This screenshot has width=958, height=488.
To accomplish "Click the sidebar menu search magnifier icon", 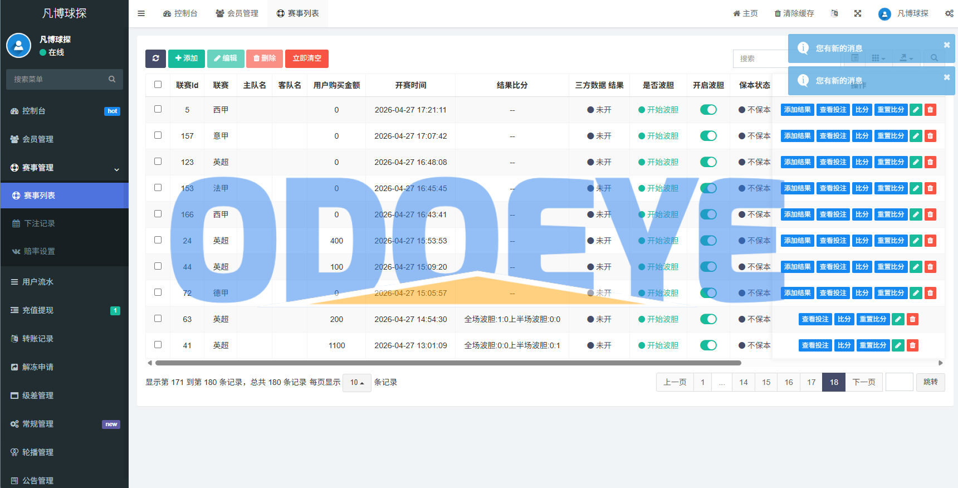I will [x=112, y=79].
